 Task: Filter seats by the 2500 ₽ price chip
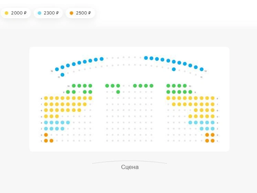(x=80, y=13)
